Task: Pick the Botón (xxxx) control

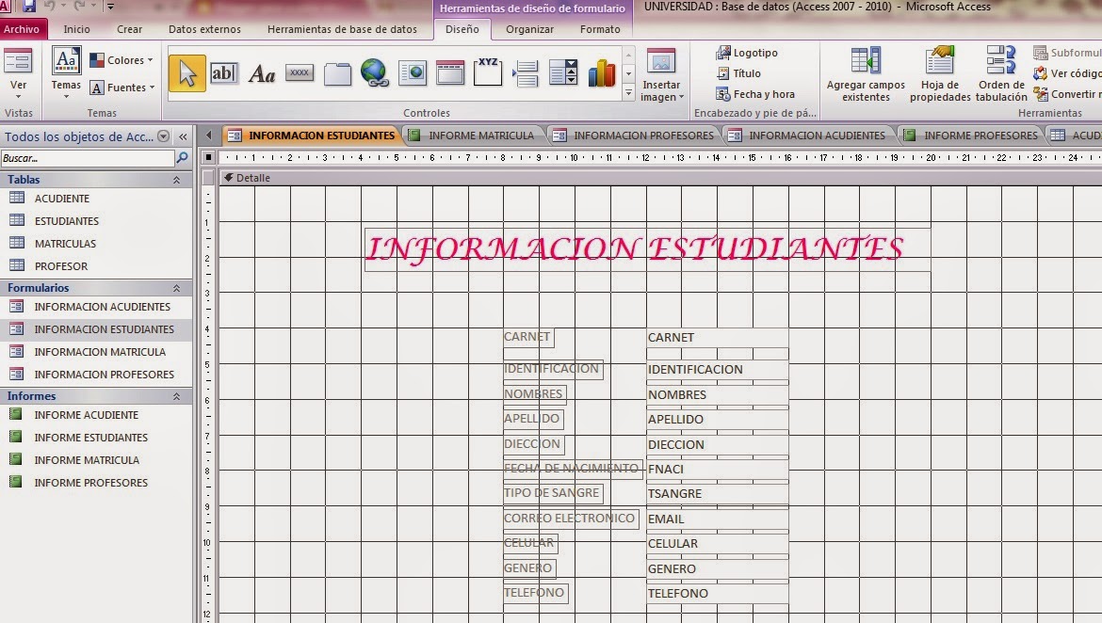Action: click(x=300, y=72)
